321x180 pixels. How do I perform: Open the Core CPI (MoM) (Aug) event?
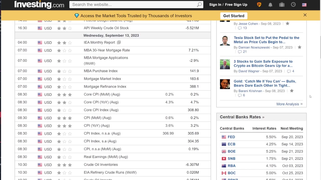tap(102, 94)
